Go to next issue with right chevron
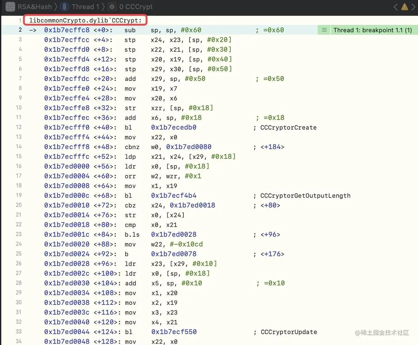418x345 pixels. pos(413,6)
